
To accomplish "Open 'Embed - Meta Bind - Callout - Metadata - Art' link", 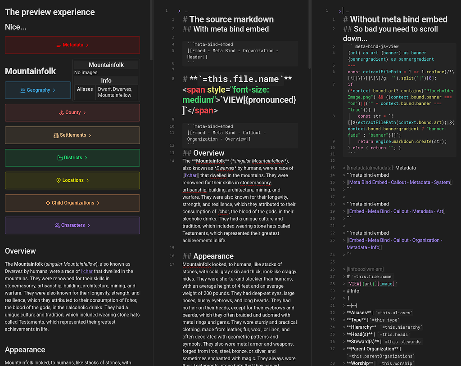I will click(x=396, y=211).
